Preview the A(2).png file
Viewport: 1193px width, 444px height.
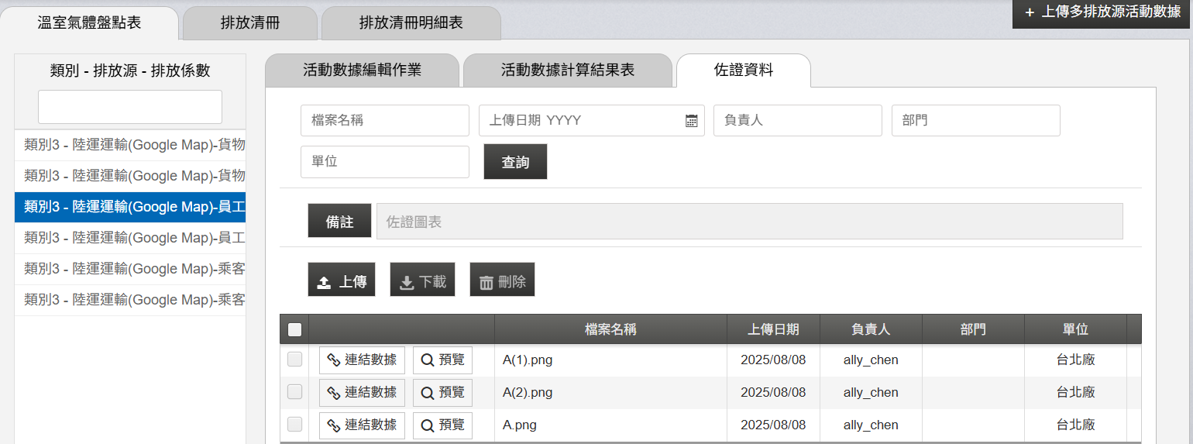click(442, 393)
